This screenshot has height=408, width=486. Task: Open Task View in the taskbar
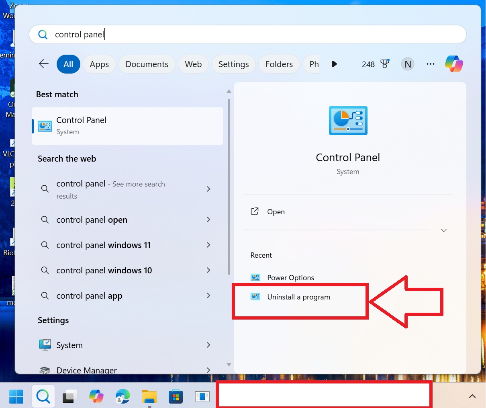pos(69,397)
